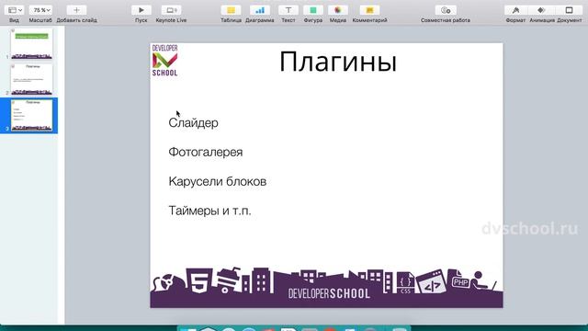The height and width of the screenshot is (331, 588).
Task: Click the Add Slide (Добавить слайд) plus button
Action: 76,10
